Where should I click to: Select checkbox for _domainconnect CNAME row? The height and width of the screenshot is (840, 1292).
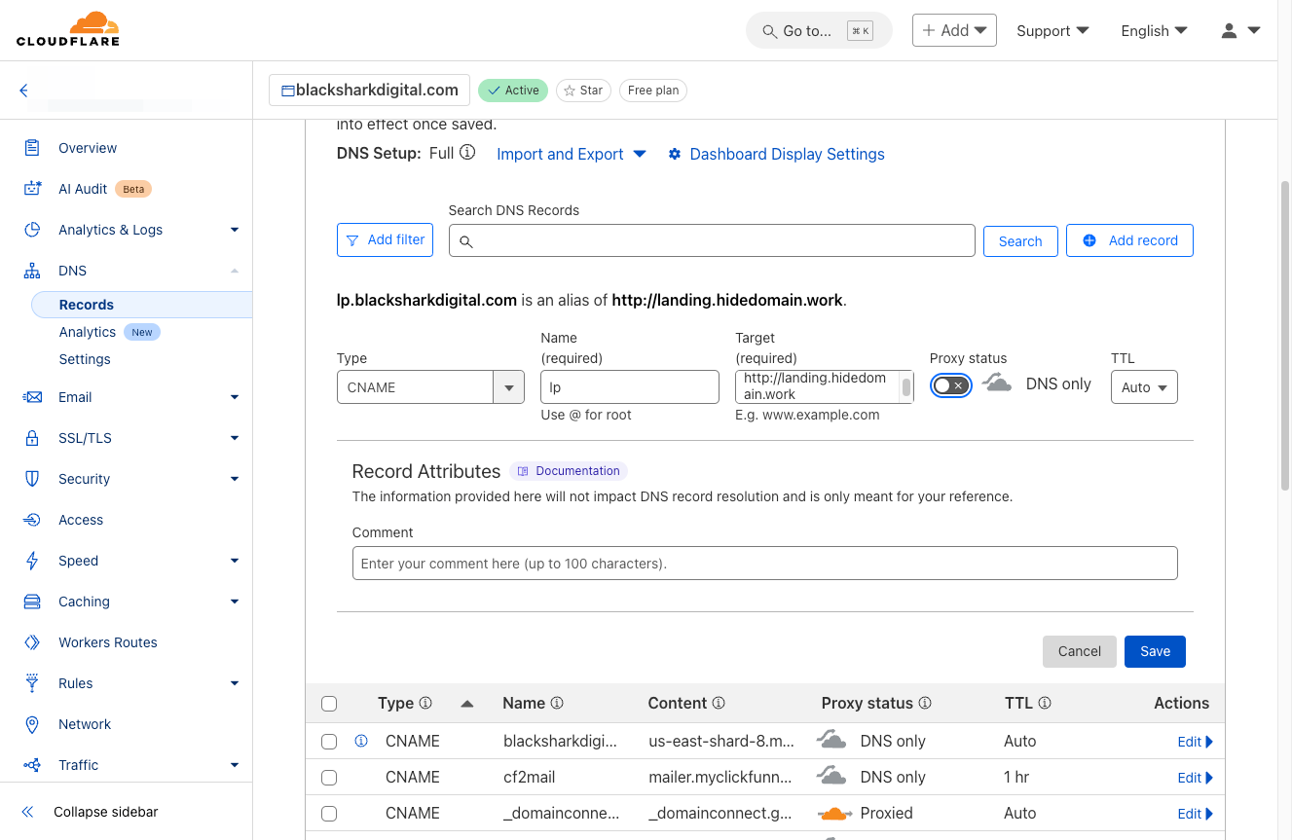329,814
